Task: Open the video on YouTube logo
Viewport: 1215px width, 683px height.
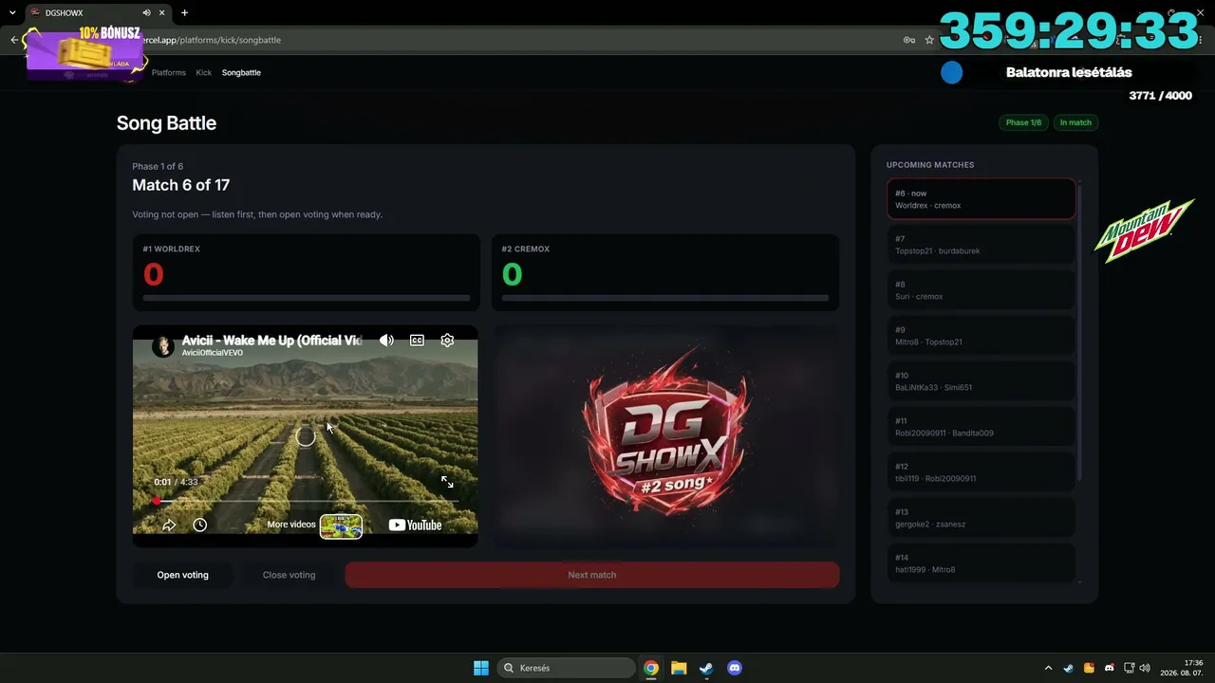Action: point(416,525)
